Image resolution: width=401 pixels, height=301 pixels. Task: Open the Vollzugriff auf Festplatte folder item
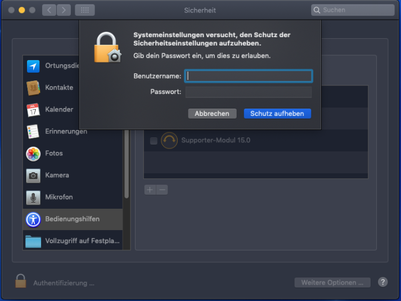[72, 241]
